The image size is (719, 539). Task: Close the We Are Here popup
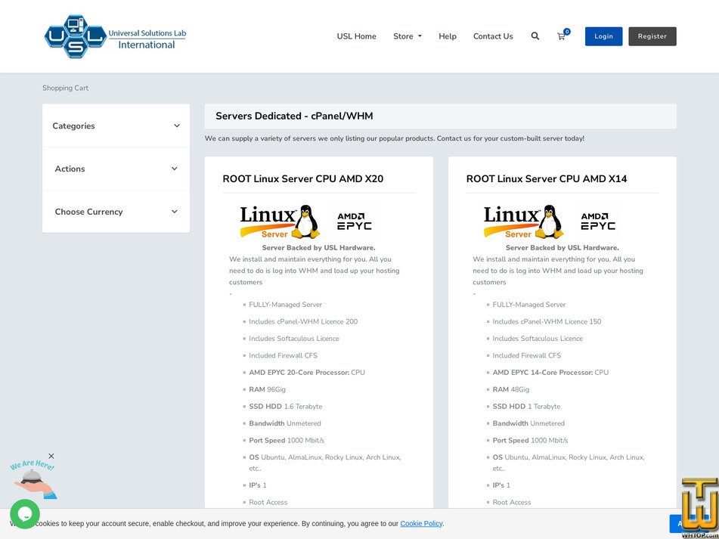51,456
